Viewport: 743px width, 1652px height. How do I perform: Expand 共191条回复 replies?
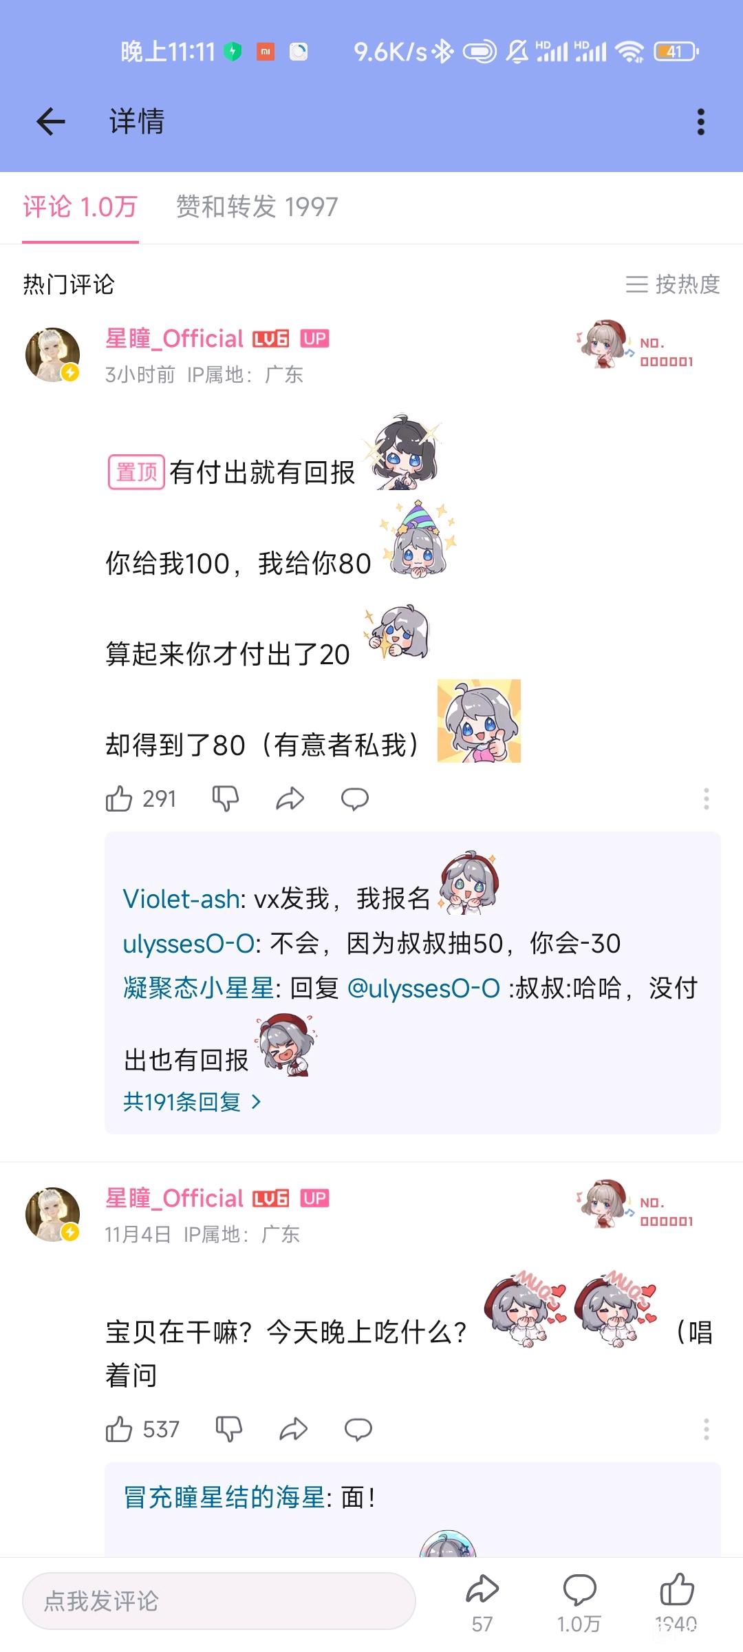click(193, 1102)
